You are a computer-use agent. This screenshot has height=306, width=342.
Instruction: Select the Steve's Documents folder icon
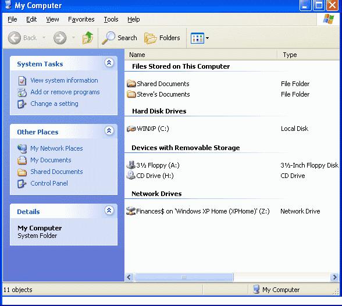(131, 94)
